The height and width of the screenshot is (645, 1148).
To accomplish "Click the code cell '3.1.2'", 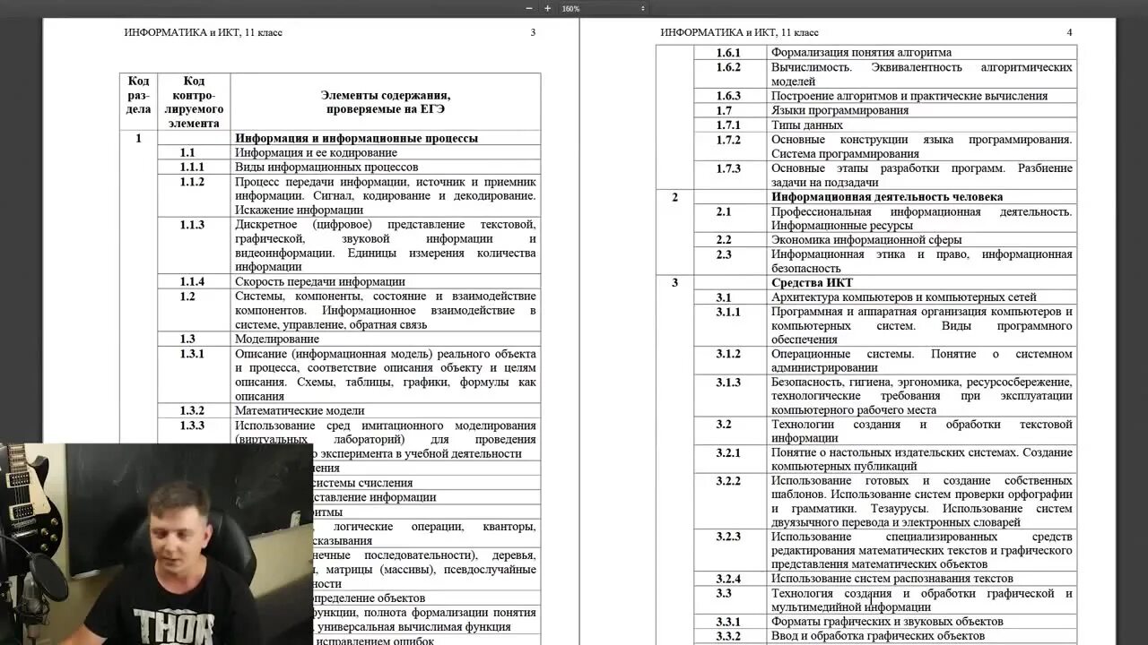I will (x=729, y=354).
